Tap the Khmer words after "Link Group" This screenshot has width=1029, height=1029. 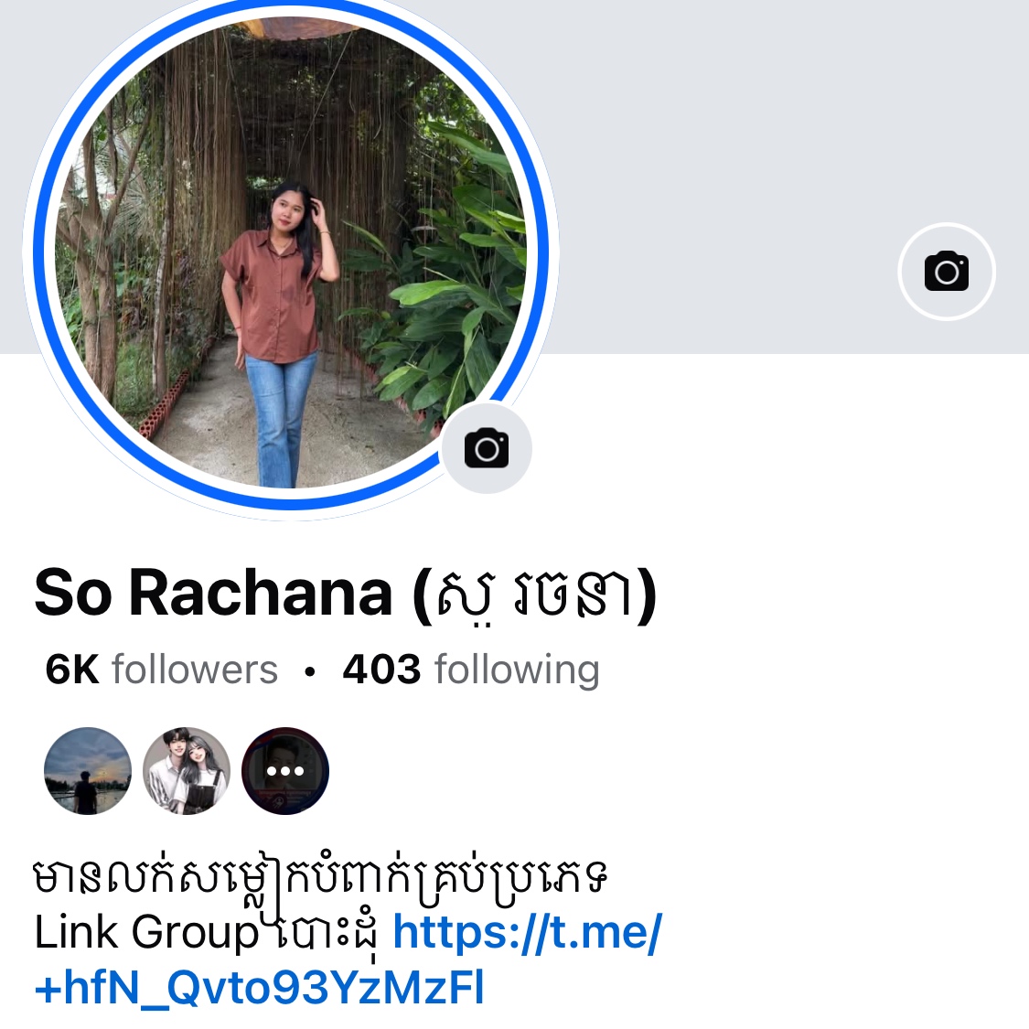click(323, 933)
